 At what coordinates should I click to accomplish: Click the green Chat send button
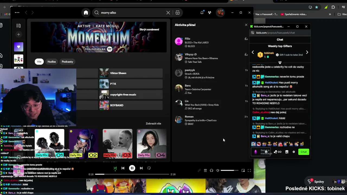coord(304,152)
